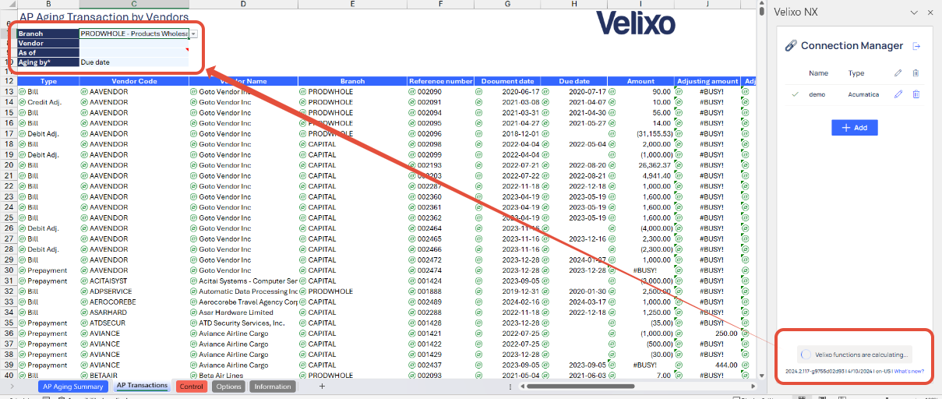Select ATD Security Services, Inc. cell
Viewport: 942px width, 399px height.
tap(244, 323)
